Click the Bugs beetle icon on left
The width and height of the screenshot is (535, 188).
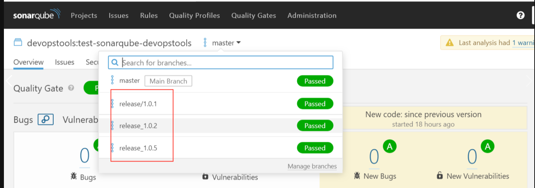pyautogui.click(x=74, y=177)
